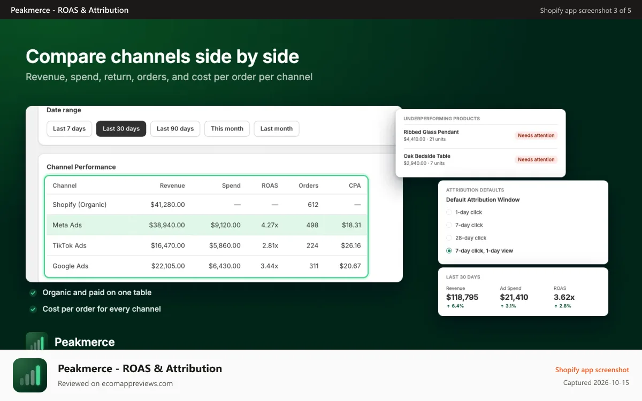Open the Ribbed Glass Pendant product
This screenshot has width=642, height=401.
pos(431,132)
